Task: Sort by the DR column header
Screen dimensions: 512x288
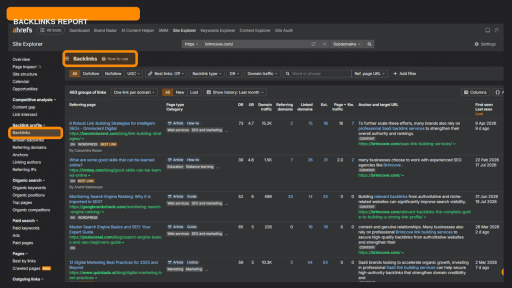Action: click(240, 105)
